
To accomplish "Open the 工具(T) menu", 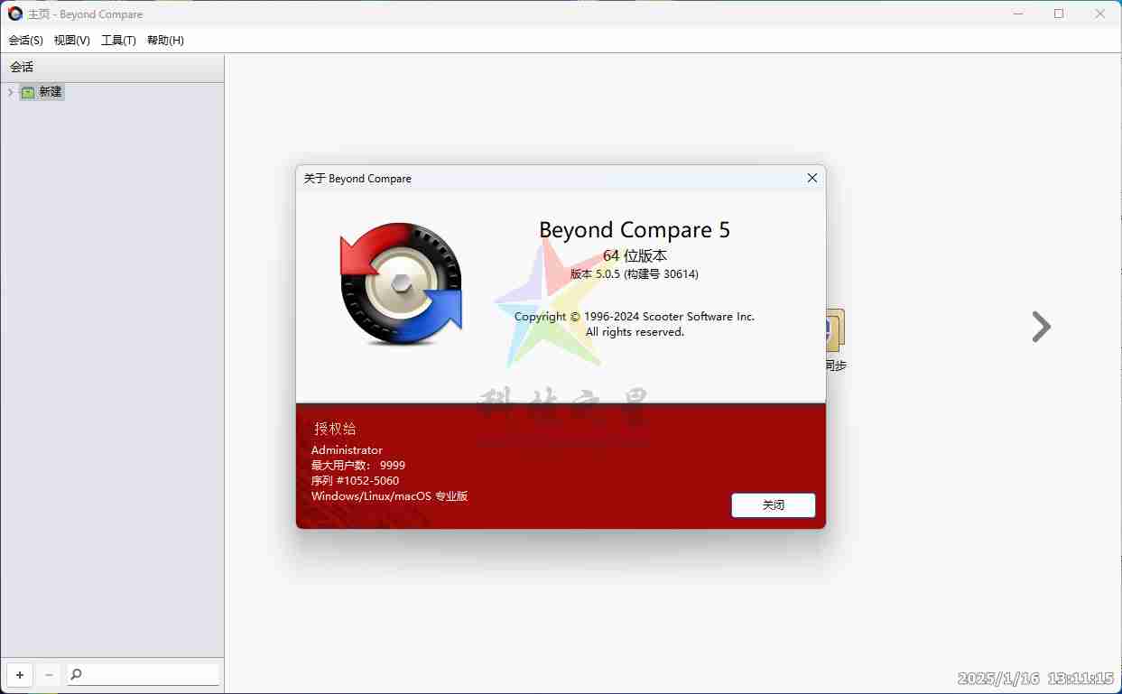I will 118,41.
